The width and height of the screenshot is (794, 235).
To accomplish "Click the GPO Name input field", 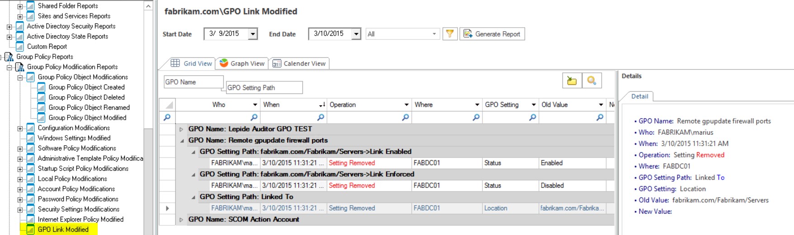I will [x=193, y=82].
